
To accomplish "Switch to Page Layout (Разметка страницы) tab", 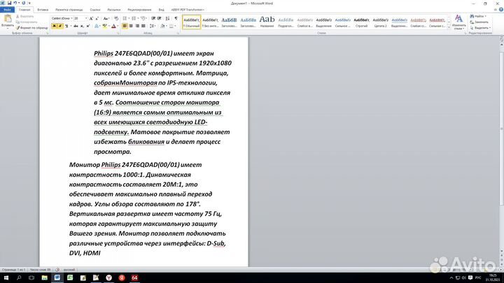I will 69,10.
